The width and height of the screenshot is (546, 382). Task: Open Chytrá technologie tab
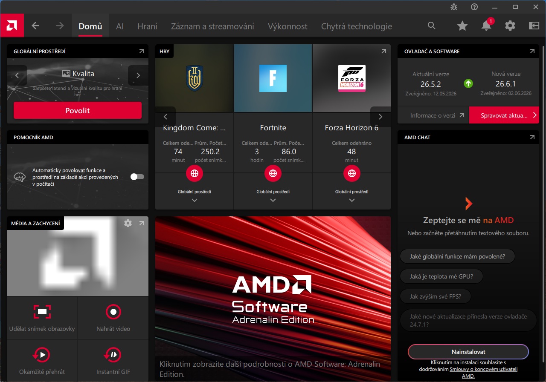tap(357, 26)
